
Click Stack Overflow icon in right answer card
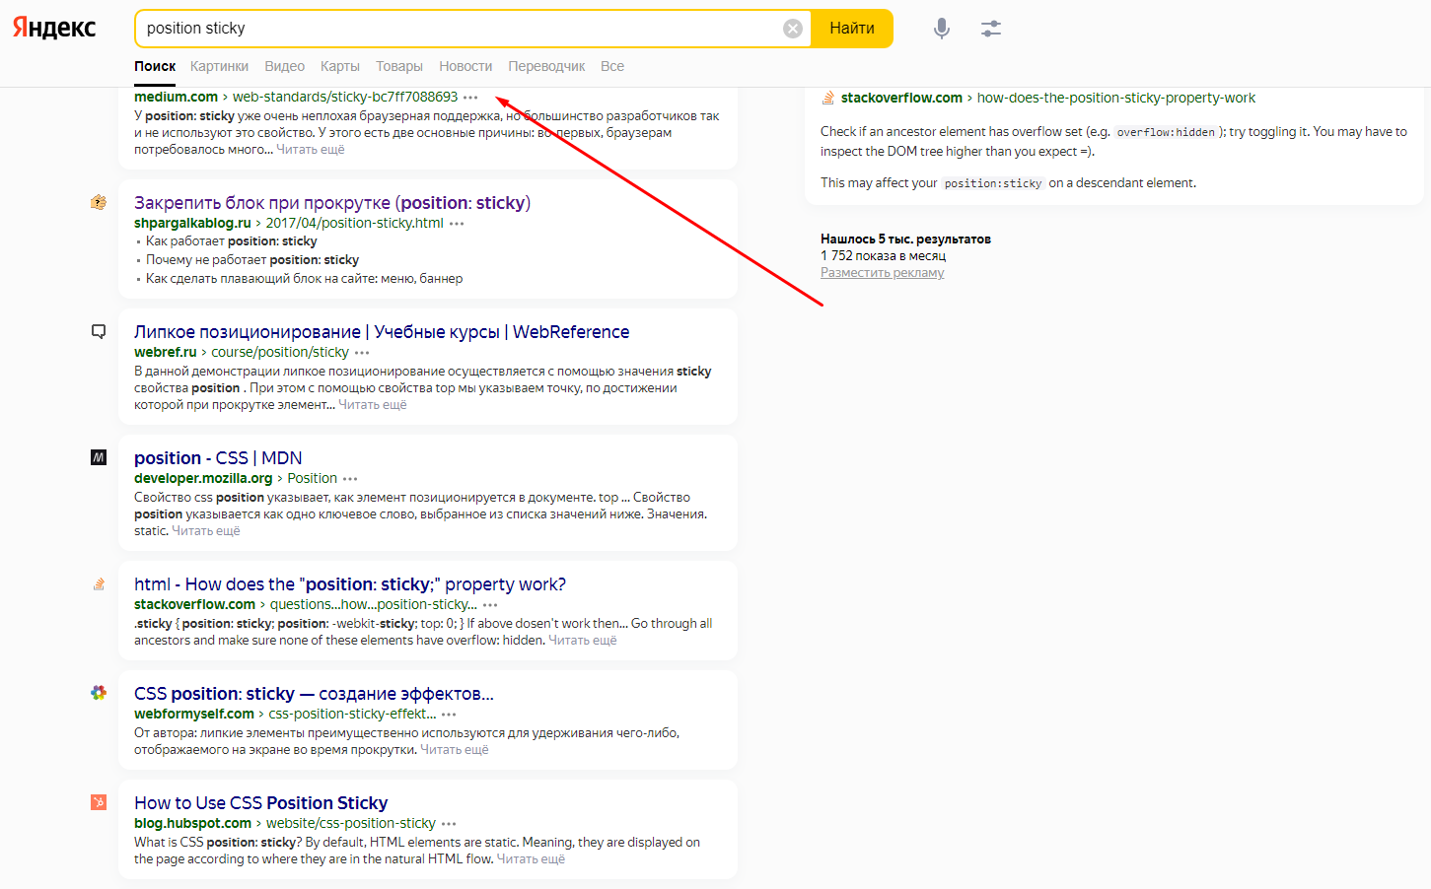(828, 98)
